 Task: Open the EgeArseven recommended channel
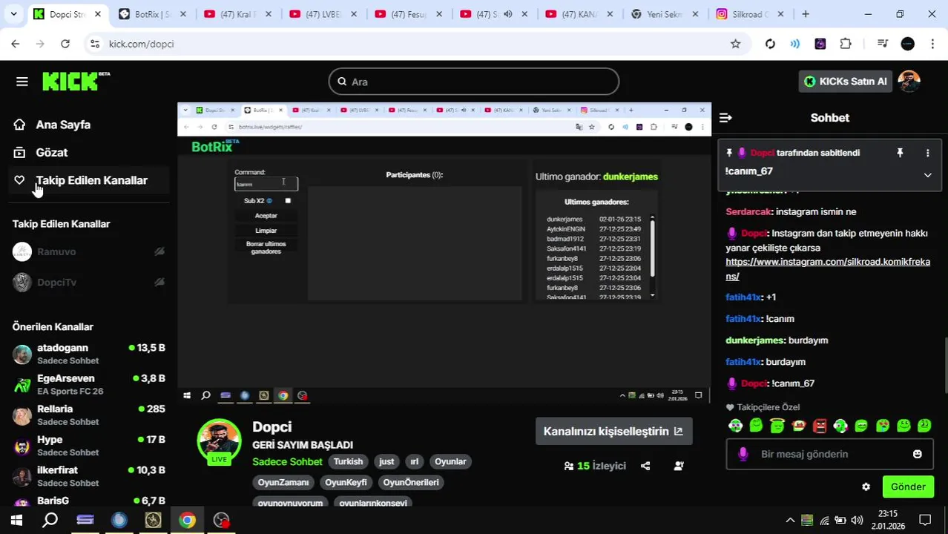pyautogui.click(x=89, y=384)
